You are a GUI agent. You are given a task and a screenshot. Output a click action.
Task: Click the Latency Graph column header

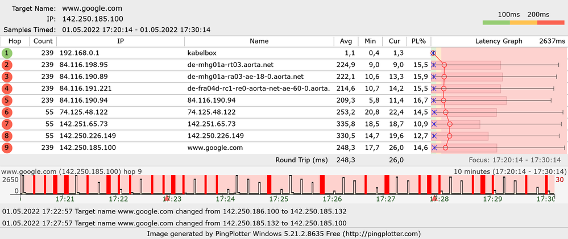pos(499,41)
